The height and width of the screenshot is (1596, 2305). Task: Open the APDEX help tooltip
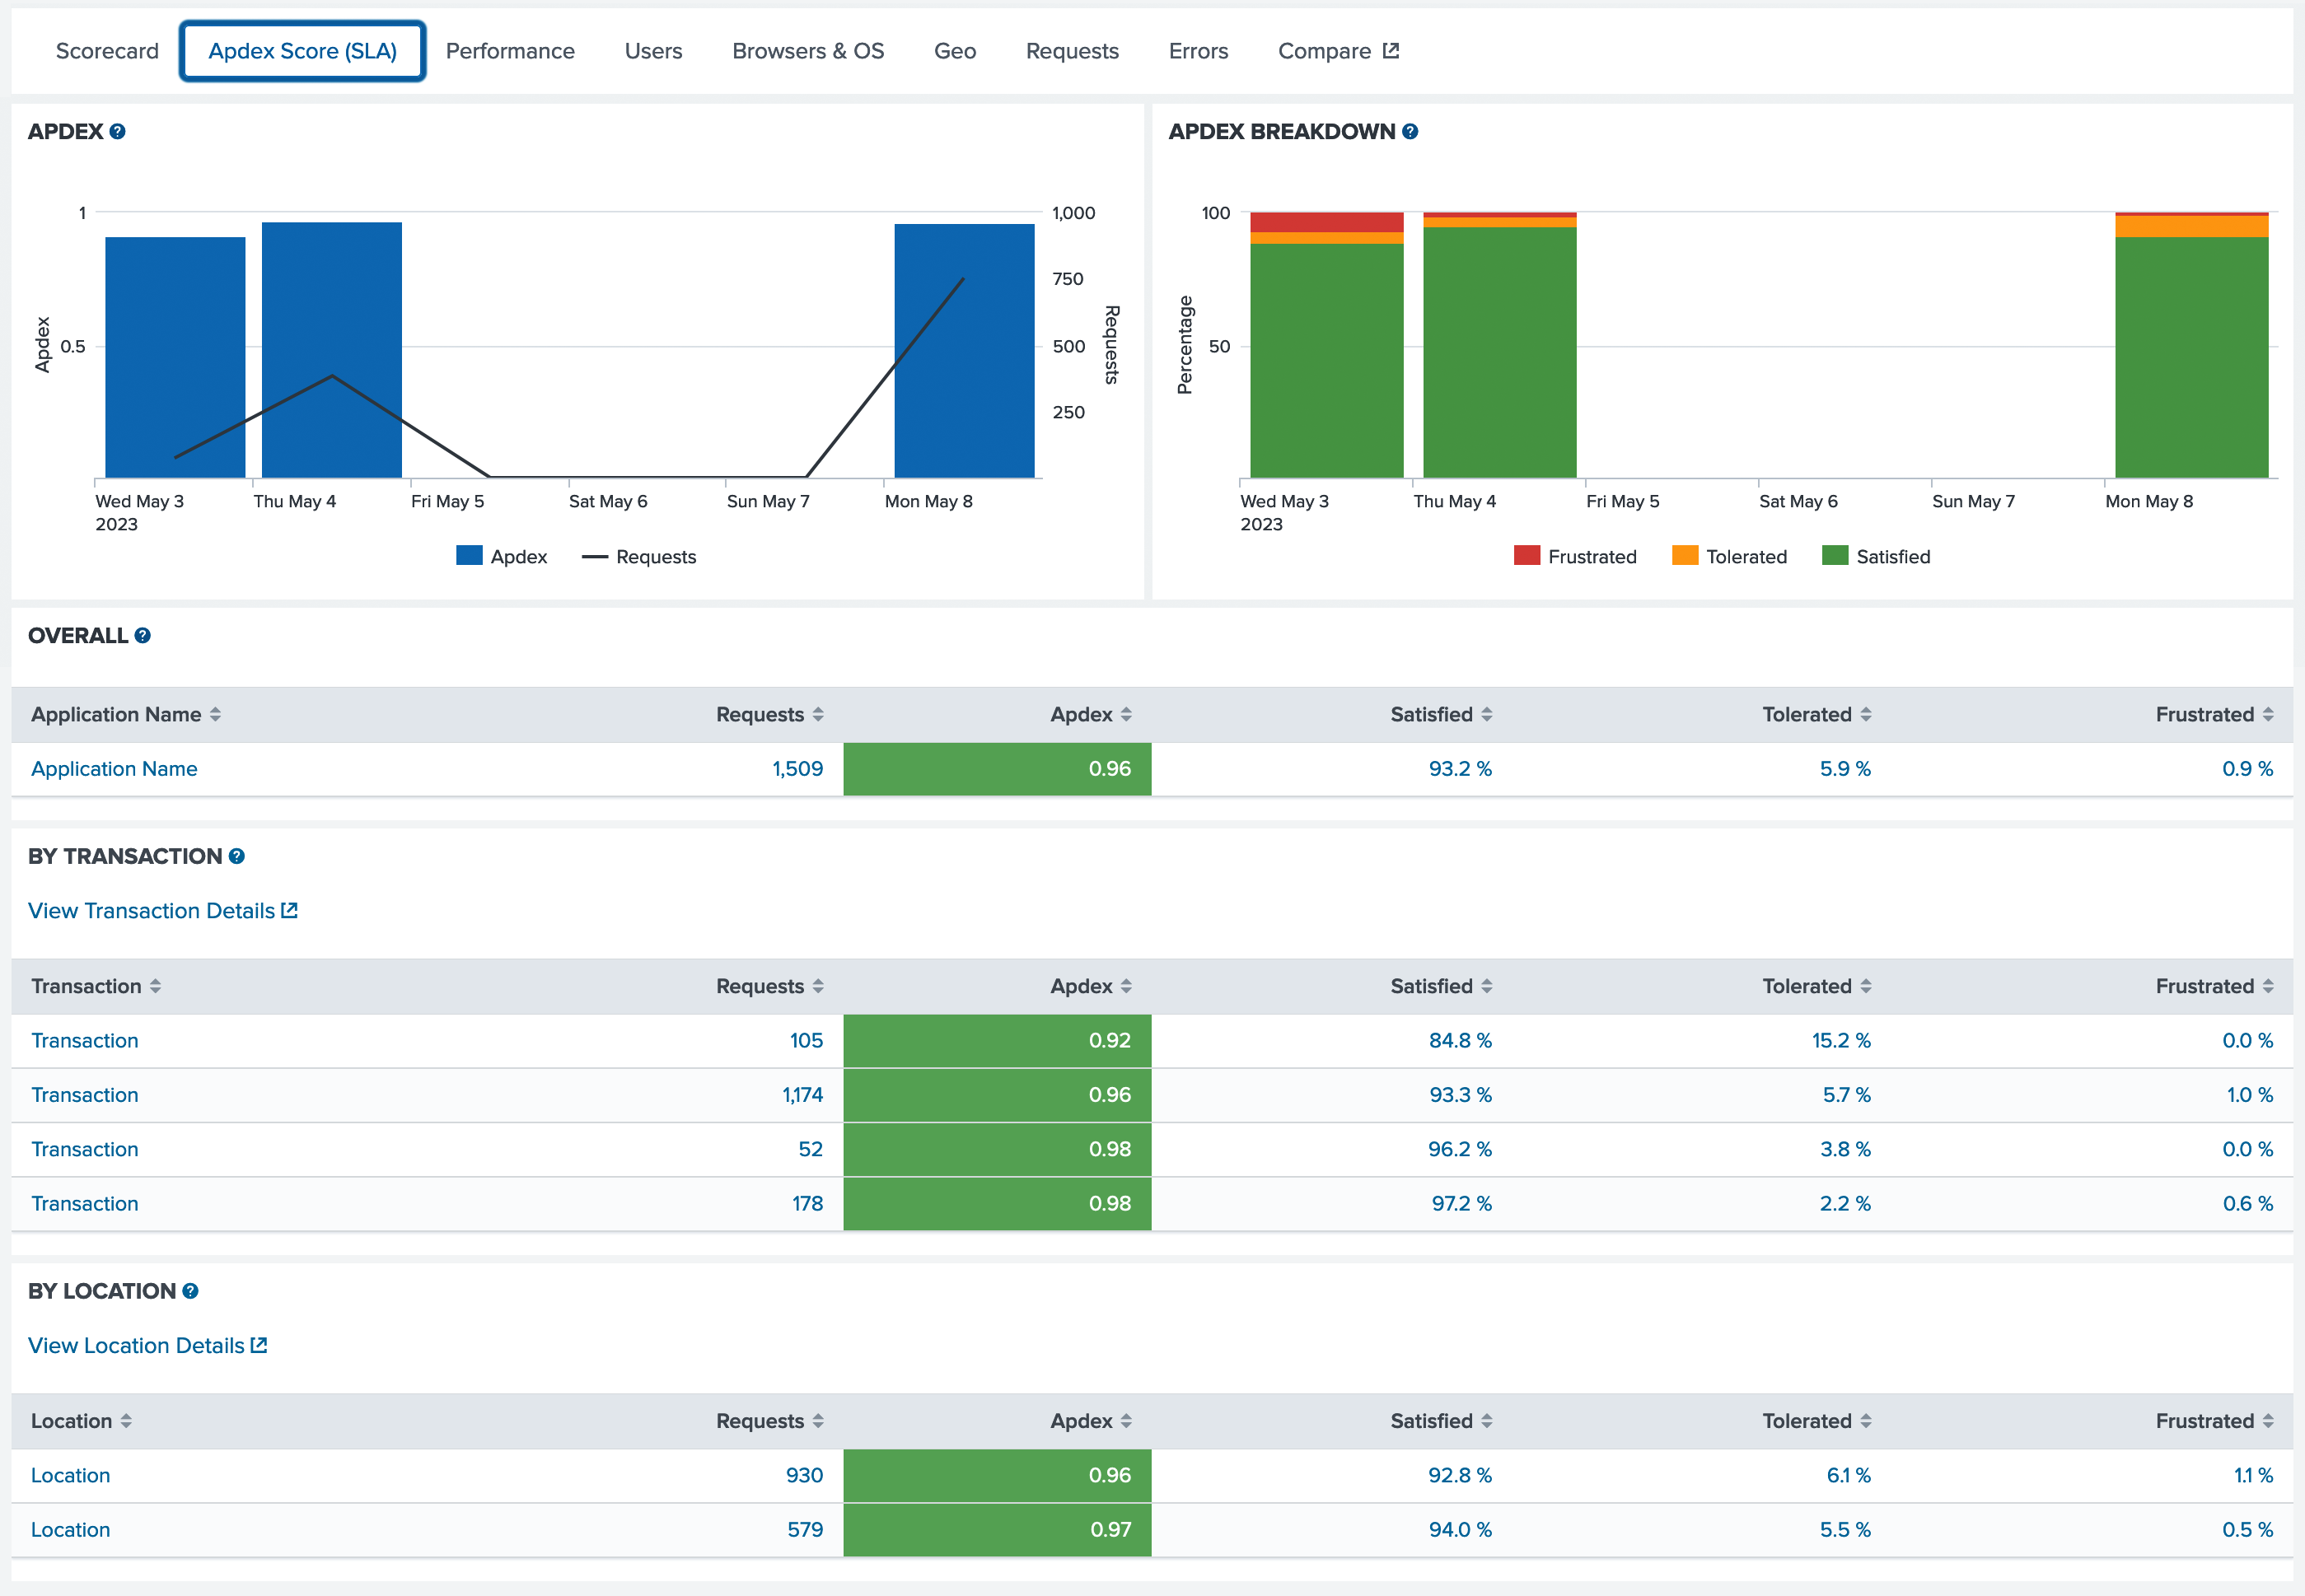[117, 131]
